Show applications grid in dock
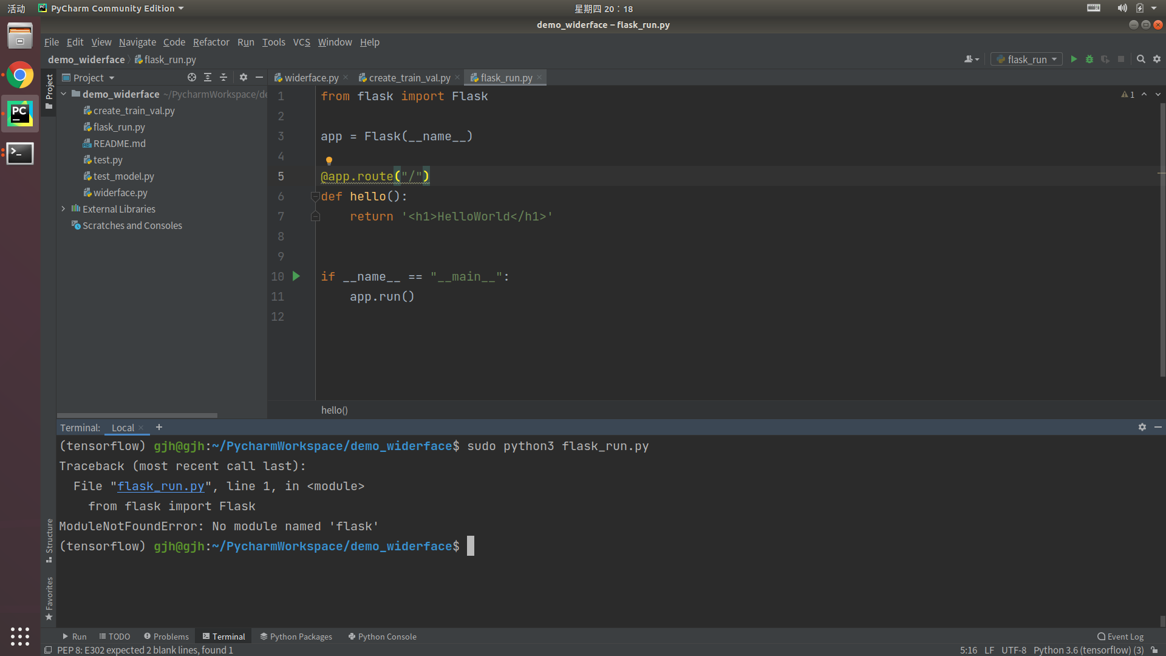The height and width of the screenshot is (656, 1166). pos(20,636)
